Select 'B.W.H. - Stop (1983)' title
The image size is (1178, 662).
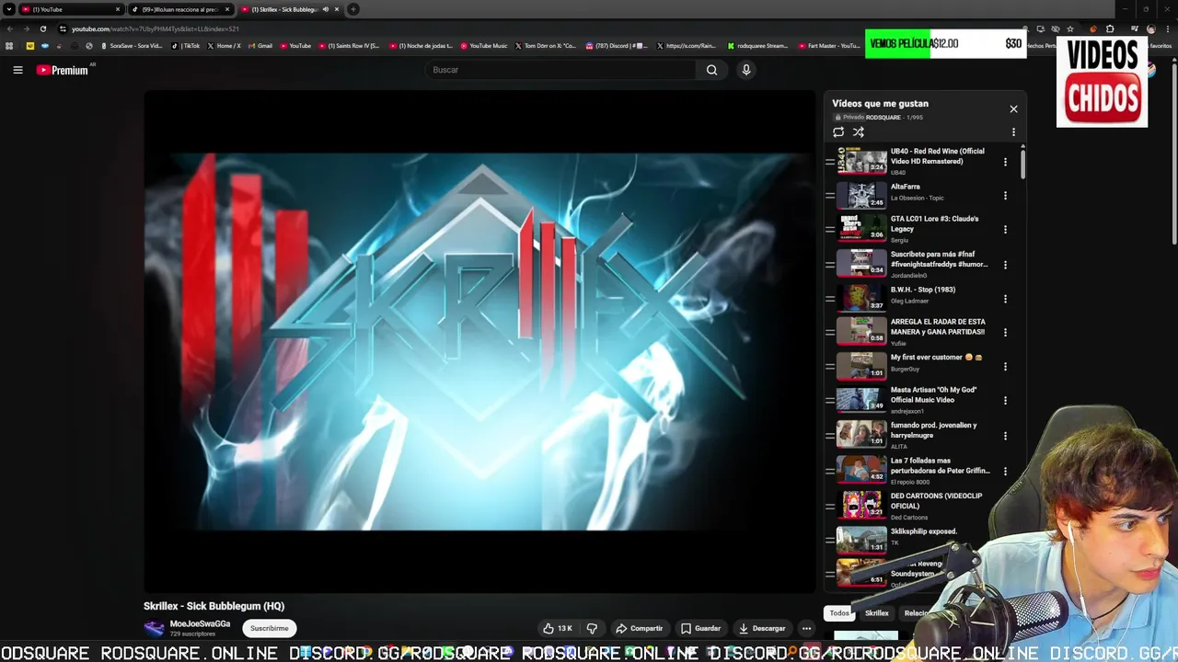coord(923,290)
